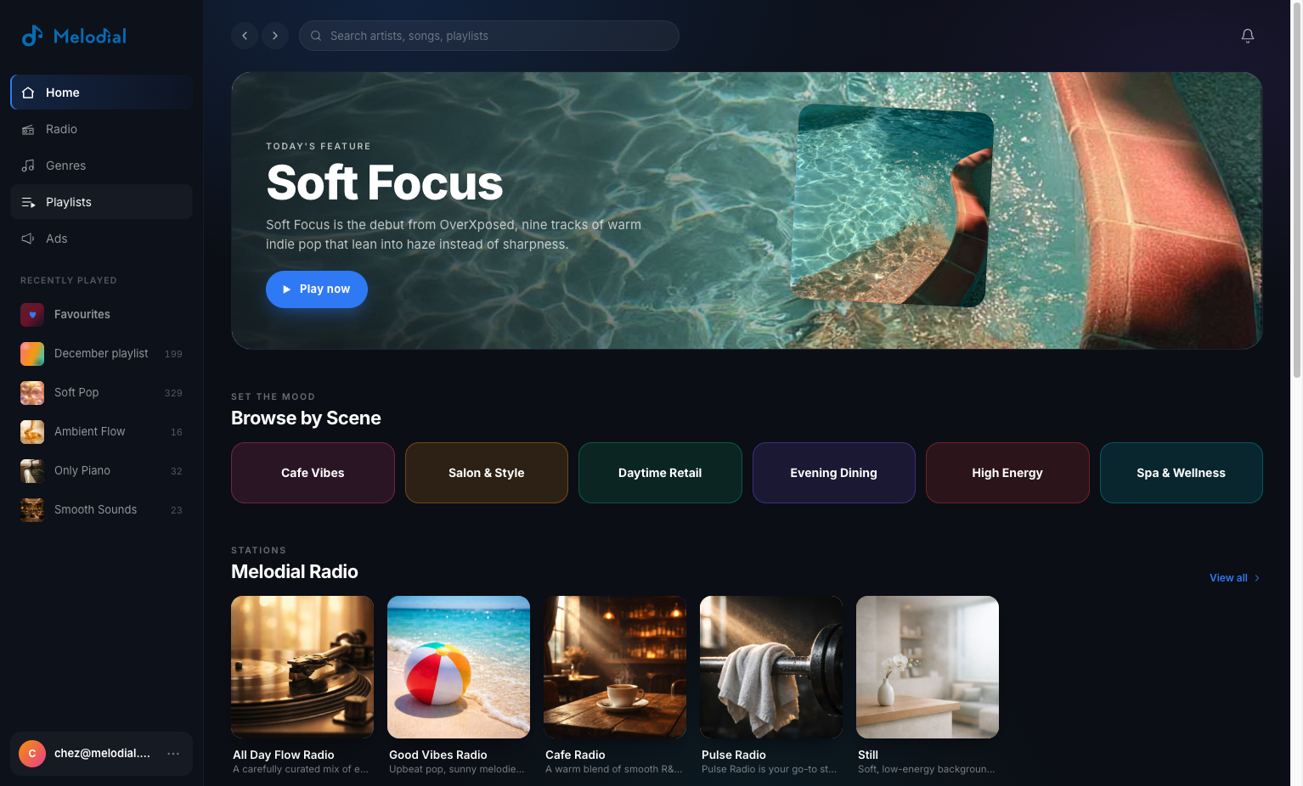Focus the search artists input field
This screenshot has height=786, width=1303.
click(489, 36)
